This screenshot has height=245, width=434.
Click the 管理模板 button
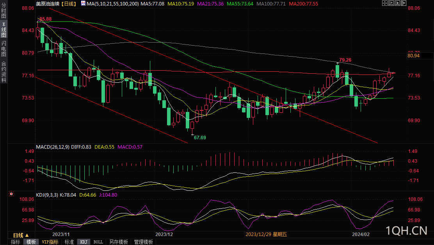[x=143, y=242]
